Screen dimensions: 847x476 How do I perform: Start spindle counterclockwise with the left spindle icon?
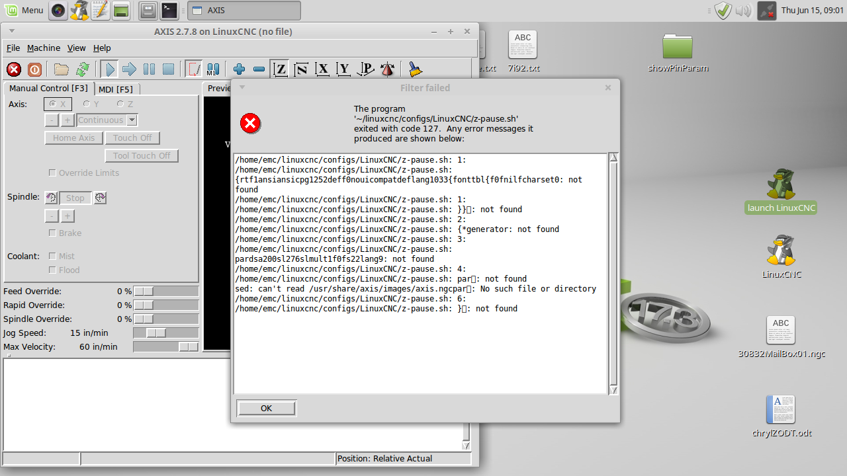51,198
